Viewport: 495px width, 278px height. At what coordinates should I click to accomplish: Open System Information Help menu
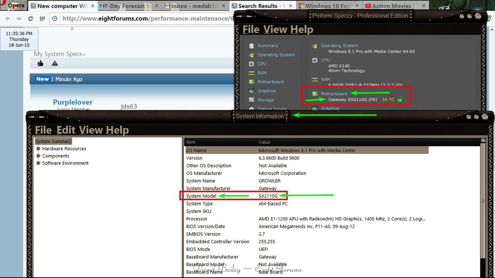[x=117, y=130]
